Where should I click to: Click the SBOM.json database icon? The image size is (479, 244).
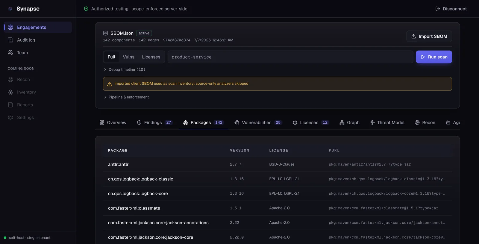[105, 33]
